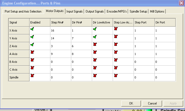This screenshot has width=185, height=111.
Task: Enable B Axis motor output
Action: pyautogui.click(x=32, y=60)
